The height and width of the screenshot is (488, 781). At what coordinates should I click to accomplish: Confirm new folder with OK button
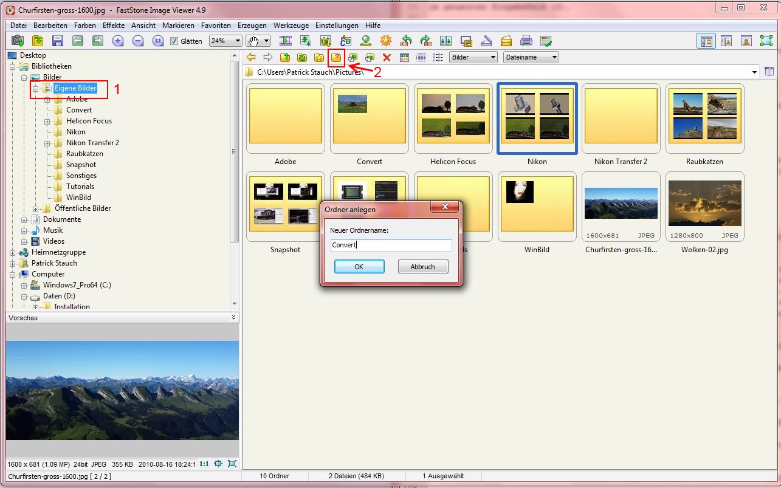[359, 267]
